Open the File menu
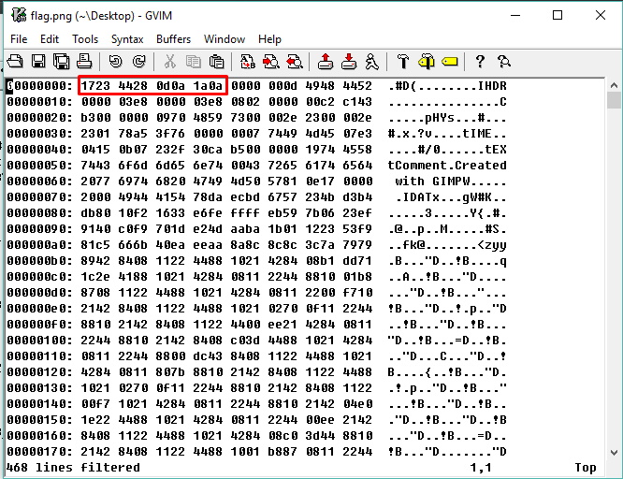623x479 pixels. tap(19, 39)
